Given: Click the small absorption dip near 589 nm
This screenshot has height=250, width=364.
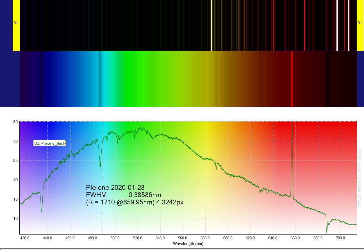Looking at the screenshot, I should [x=216, y=167].
